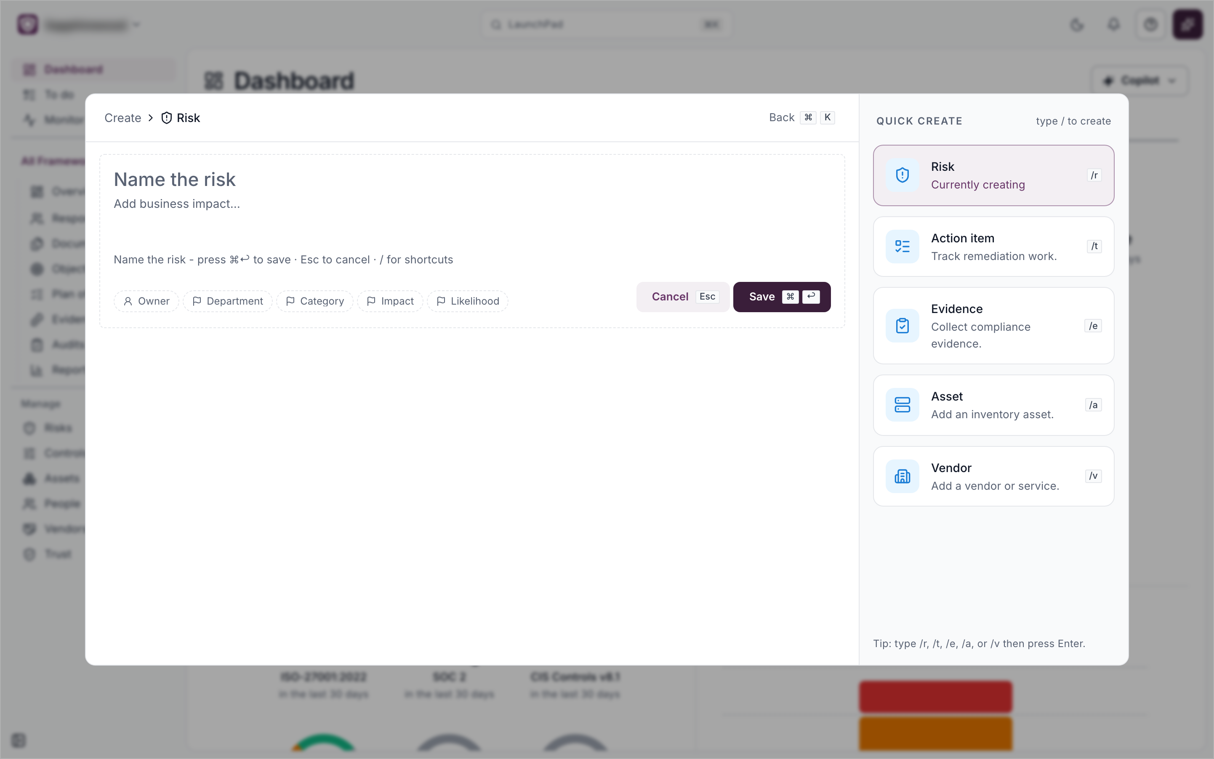Click the Tip line at panel bottom
The height and width of the screenshot is (759, 1214).
pyautogui.click(x=979, y=644)
